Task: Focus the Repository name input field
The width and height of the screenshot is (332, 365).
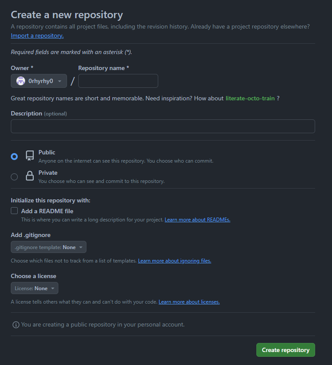Action: (x=118, y=81)
